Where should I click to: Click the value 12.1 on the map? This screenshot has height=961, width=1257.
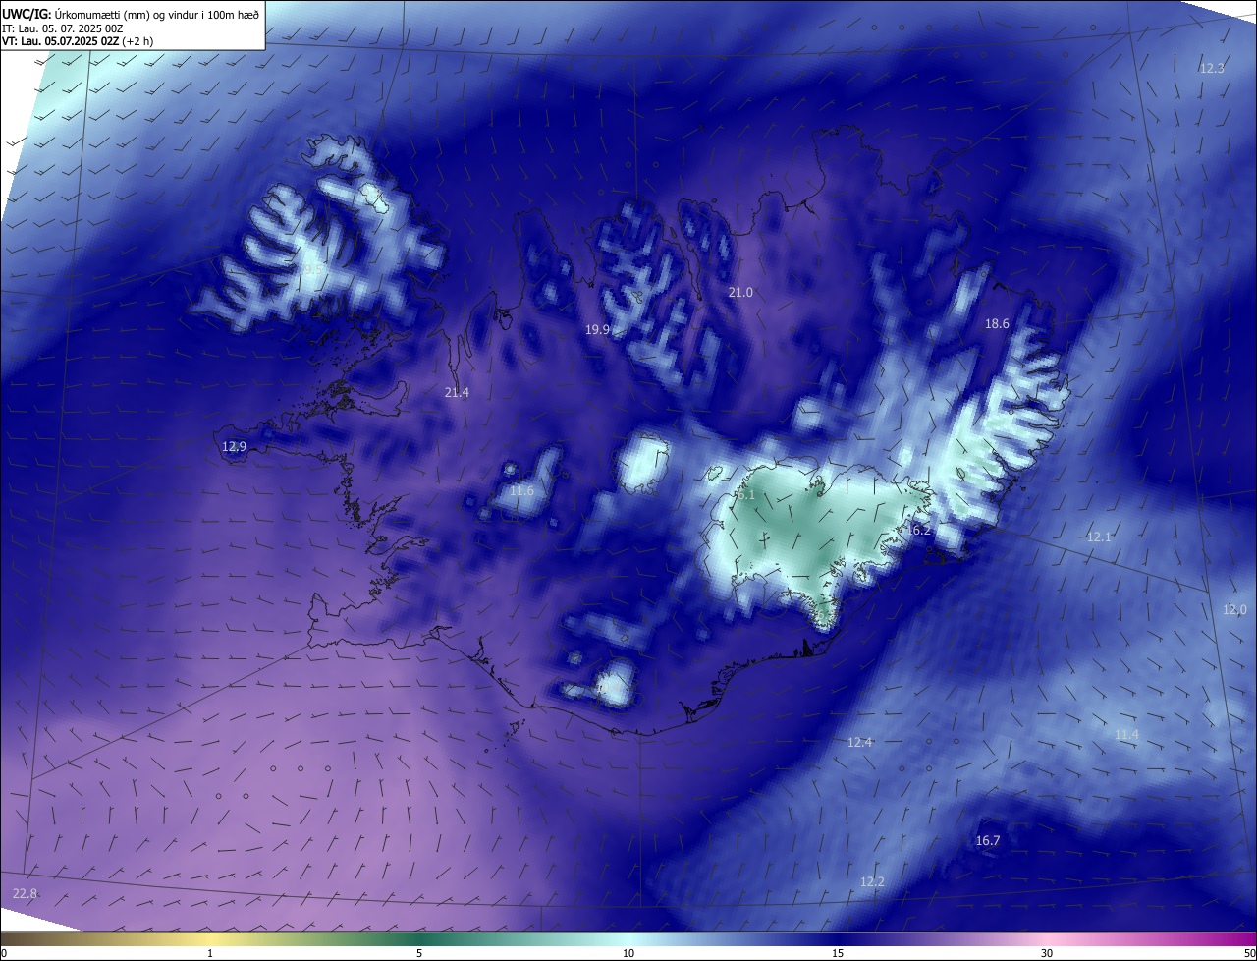click(1099, 537)
